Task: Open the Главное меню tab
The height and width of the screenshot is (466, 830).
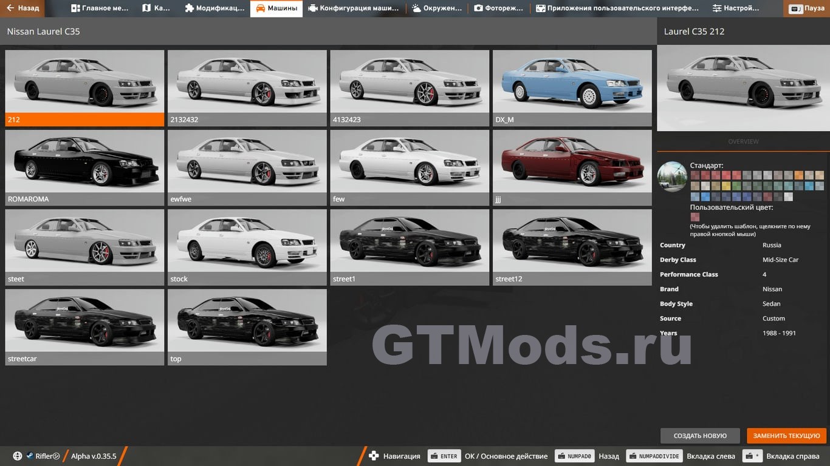Action: [x=100, y=8]
